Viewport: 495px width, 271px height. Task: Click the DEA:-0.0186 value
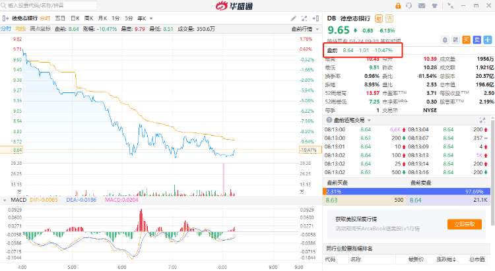[81, 200]
